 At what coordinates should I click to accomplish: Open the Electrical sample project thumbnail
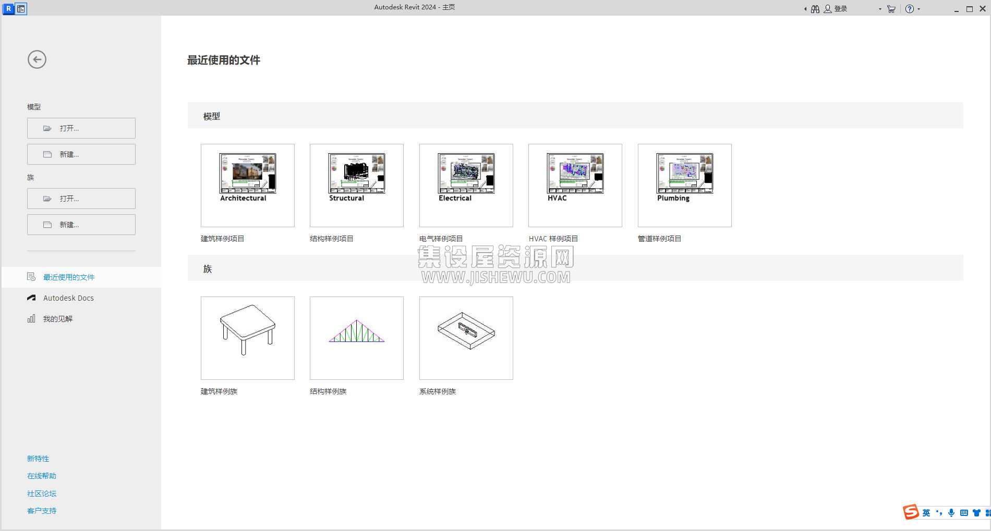(466, 186)
